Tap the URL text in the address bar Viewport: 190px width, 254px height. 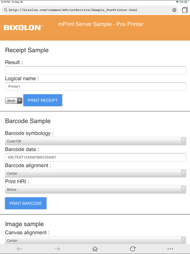click(x=73, y=10)
